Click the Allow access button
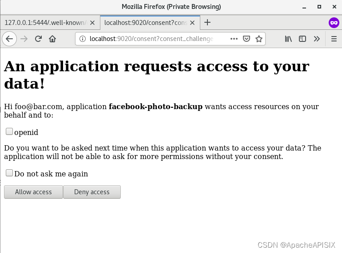Image resolution: width=342 pixels, height=253 pixels. 33,192
